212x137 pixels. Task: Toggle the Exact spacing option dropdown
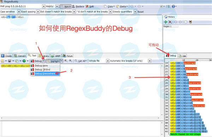38,12
